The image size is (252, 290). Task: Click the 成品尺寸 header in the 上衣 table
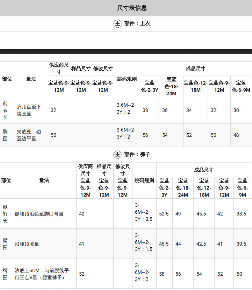(195, 69)
